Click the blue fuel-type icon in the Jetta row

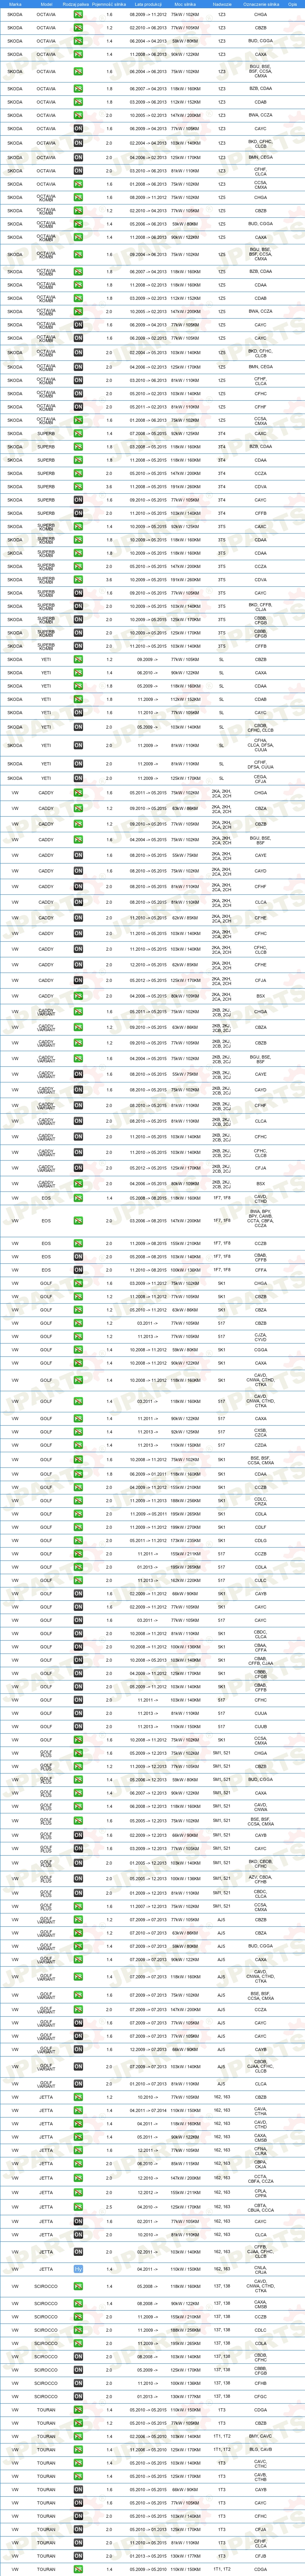79,2269
